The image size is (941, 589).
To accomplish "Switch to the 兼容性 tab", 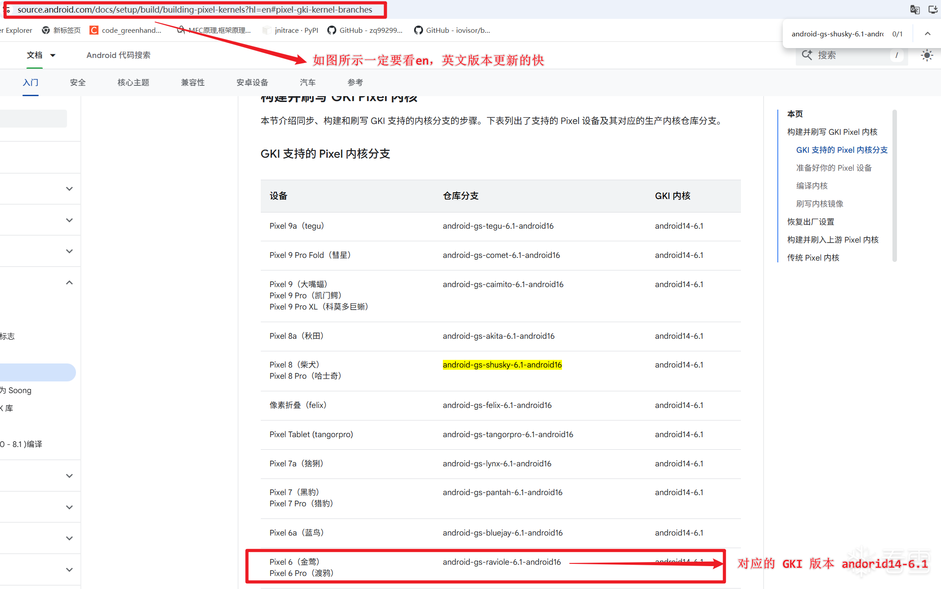I will [192, 82].
